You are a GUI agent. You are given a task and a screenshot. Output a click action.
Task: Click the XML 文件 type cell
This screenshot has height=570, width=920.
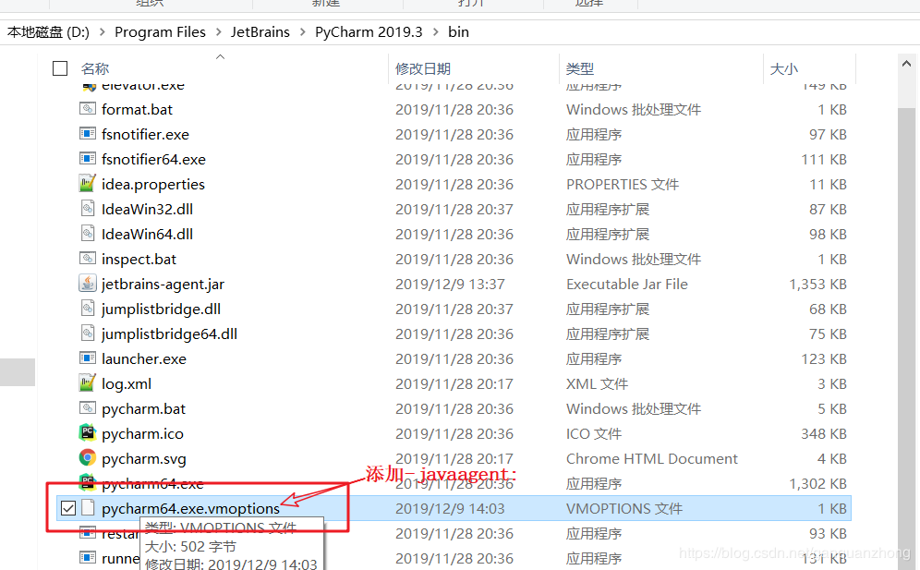tap(597, 384)
